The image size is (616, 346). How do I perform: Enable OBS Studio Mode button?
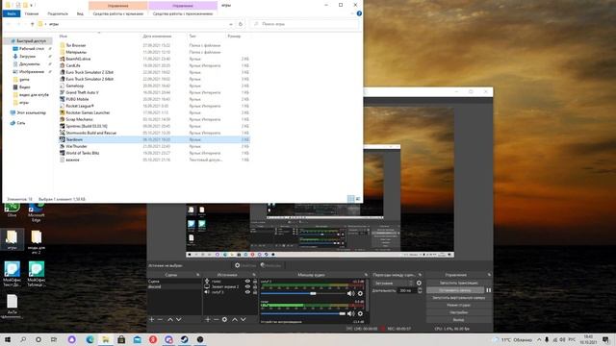click(x=458, y=306)
